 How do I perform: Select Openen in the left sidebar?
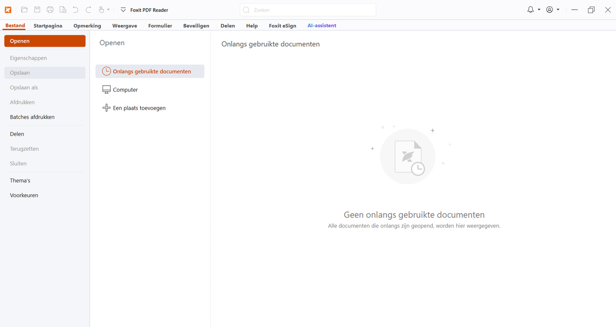point(45,41)
